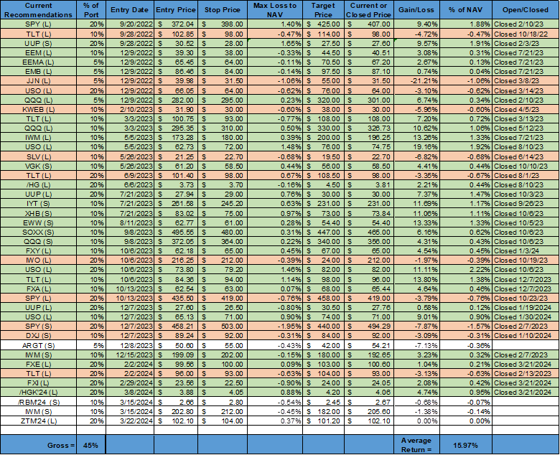Select the 'Closed 3/8/23' cell
The image size is (560, 455).
click(526, 81)
